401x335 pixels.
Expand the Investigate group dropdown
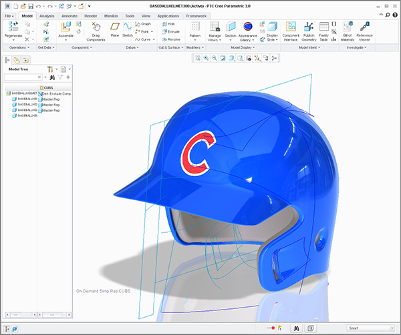pos(356,47)
